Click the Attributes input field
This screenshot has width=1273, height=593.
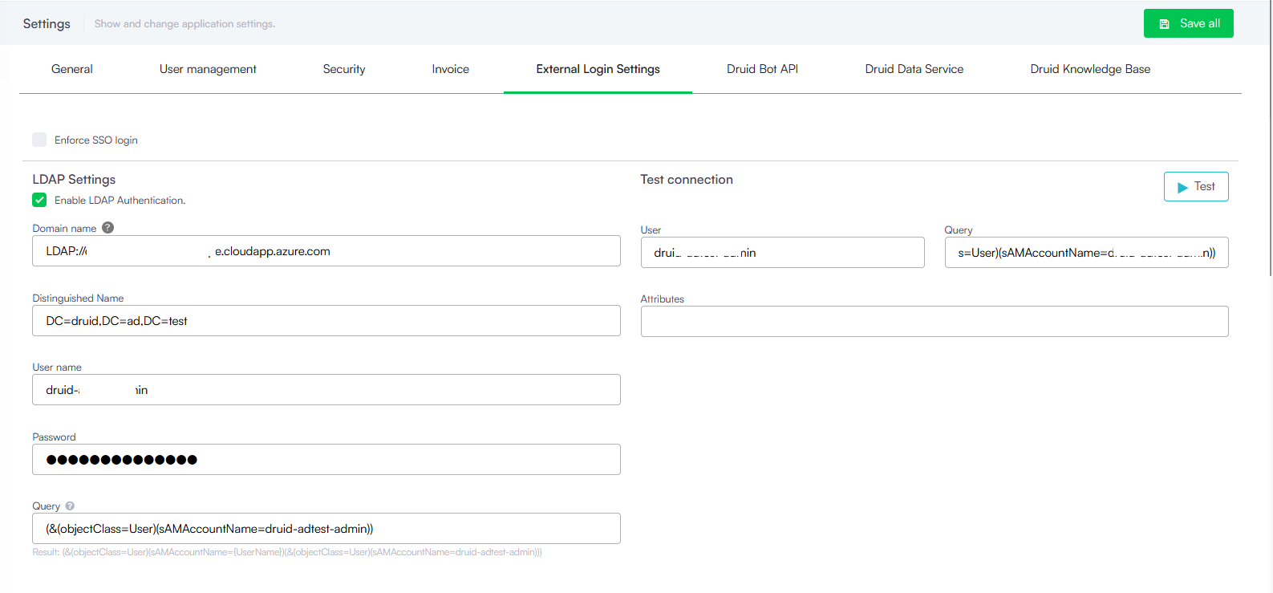[x=934, y=322]
